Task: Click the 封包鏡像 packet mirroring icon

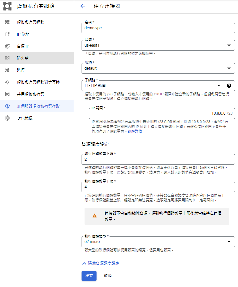Action: tap(7, 118)
